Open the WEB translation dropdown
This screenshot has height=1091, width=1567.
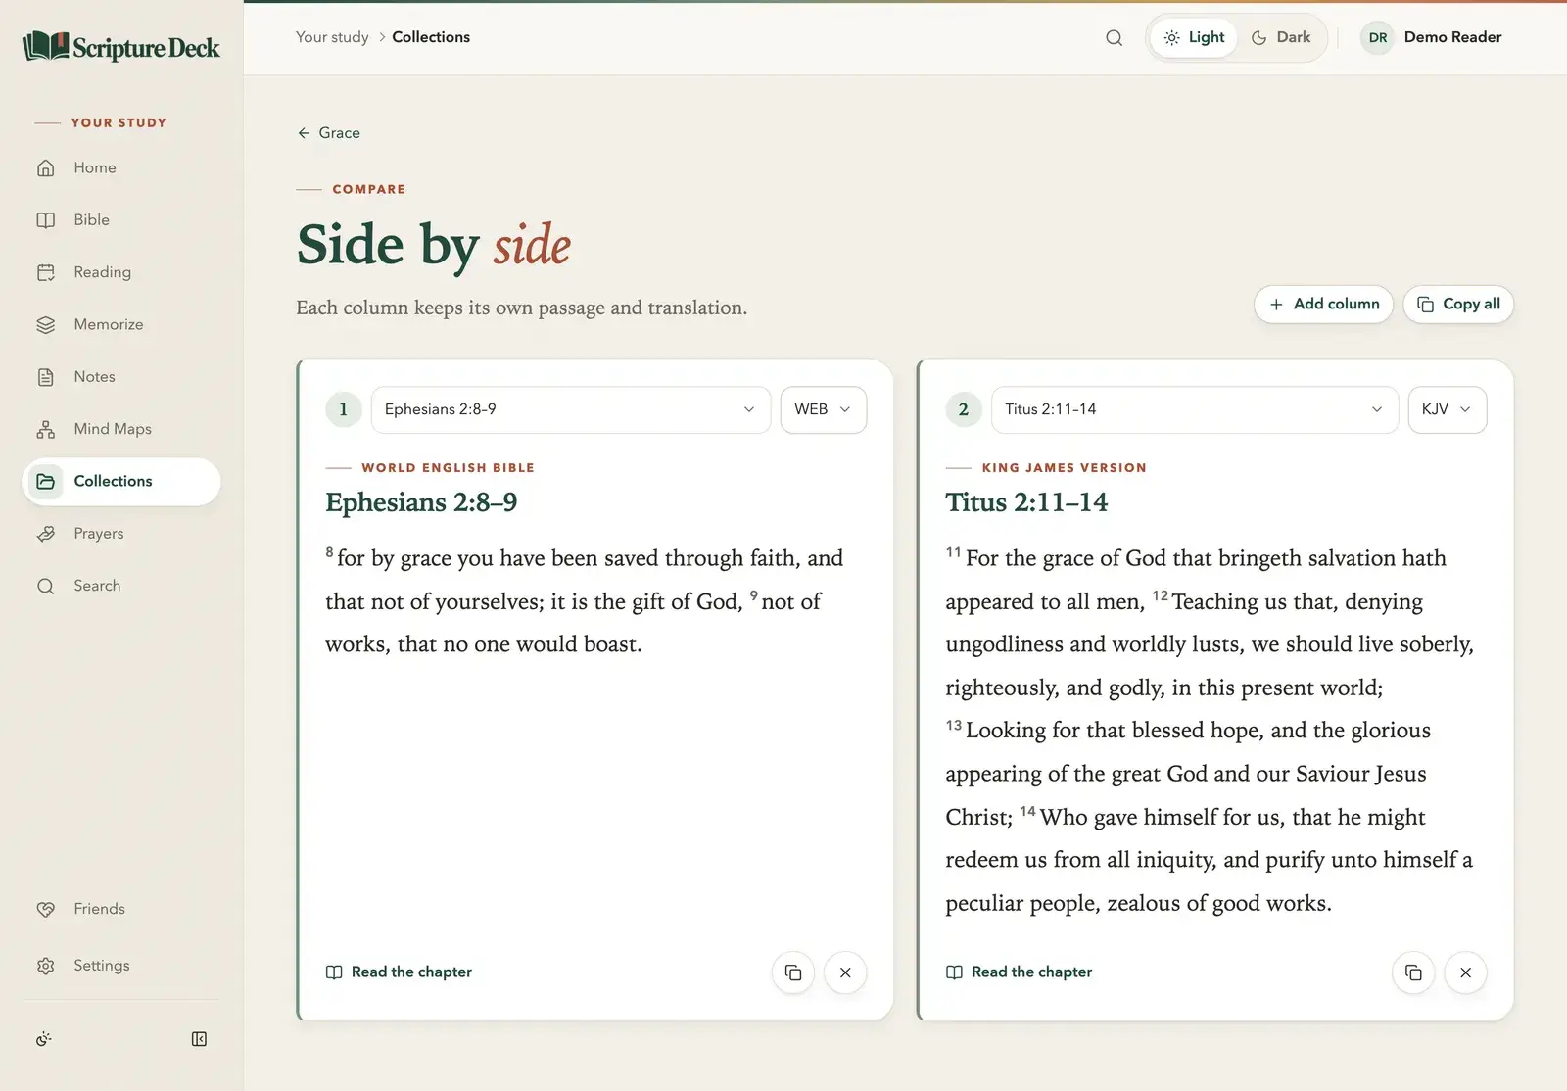tap(824, 409)
